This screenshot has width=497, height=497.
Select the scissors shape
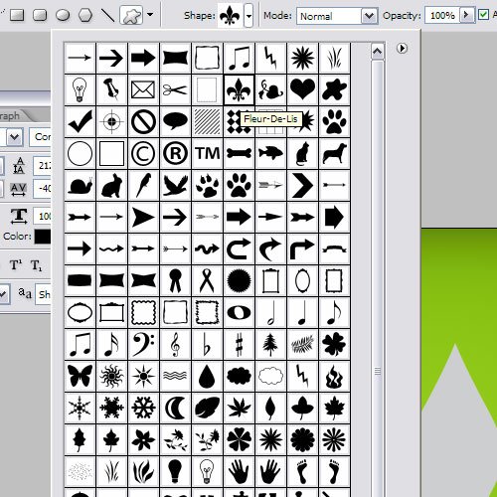175,89
